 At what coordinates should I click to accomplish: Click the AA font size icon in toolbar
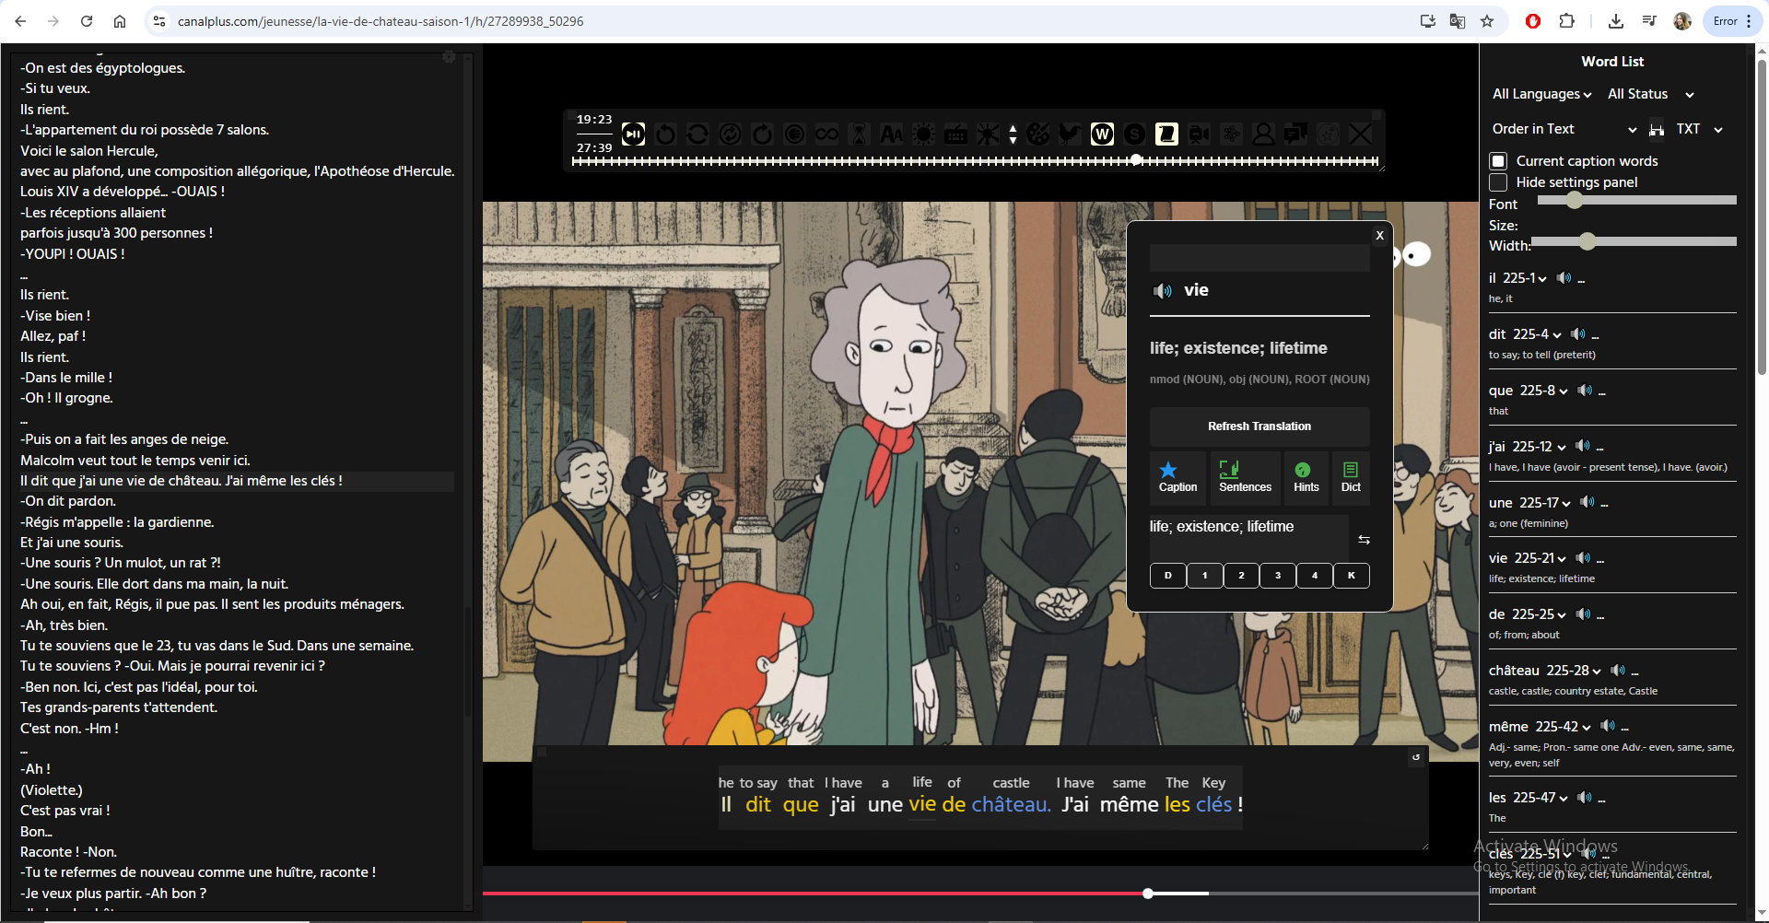pyautogui.click(x=891, y=134)
